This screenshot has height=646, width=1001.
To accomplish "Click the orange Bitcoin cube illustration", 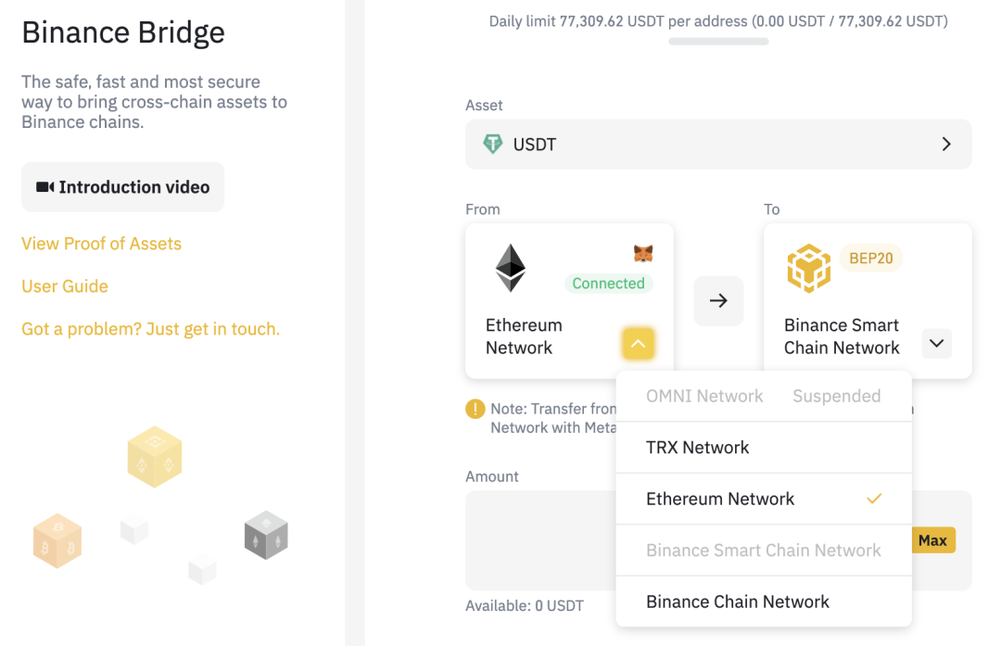I will (57, 540).
